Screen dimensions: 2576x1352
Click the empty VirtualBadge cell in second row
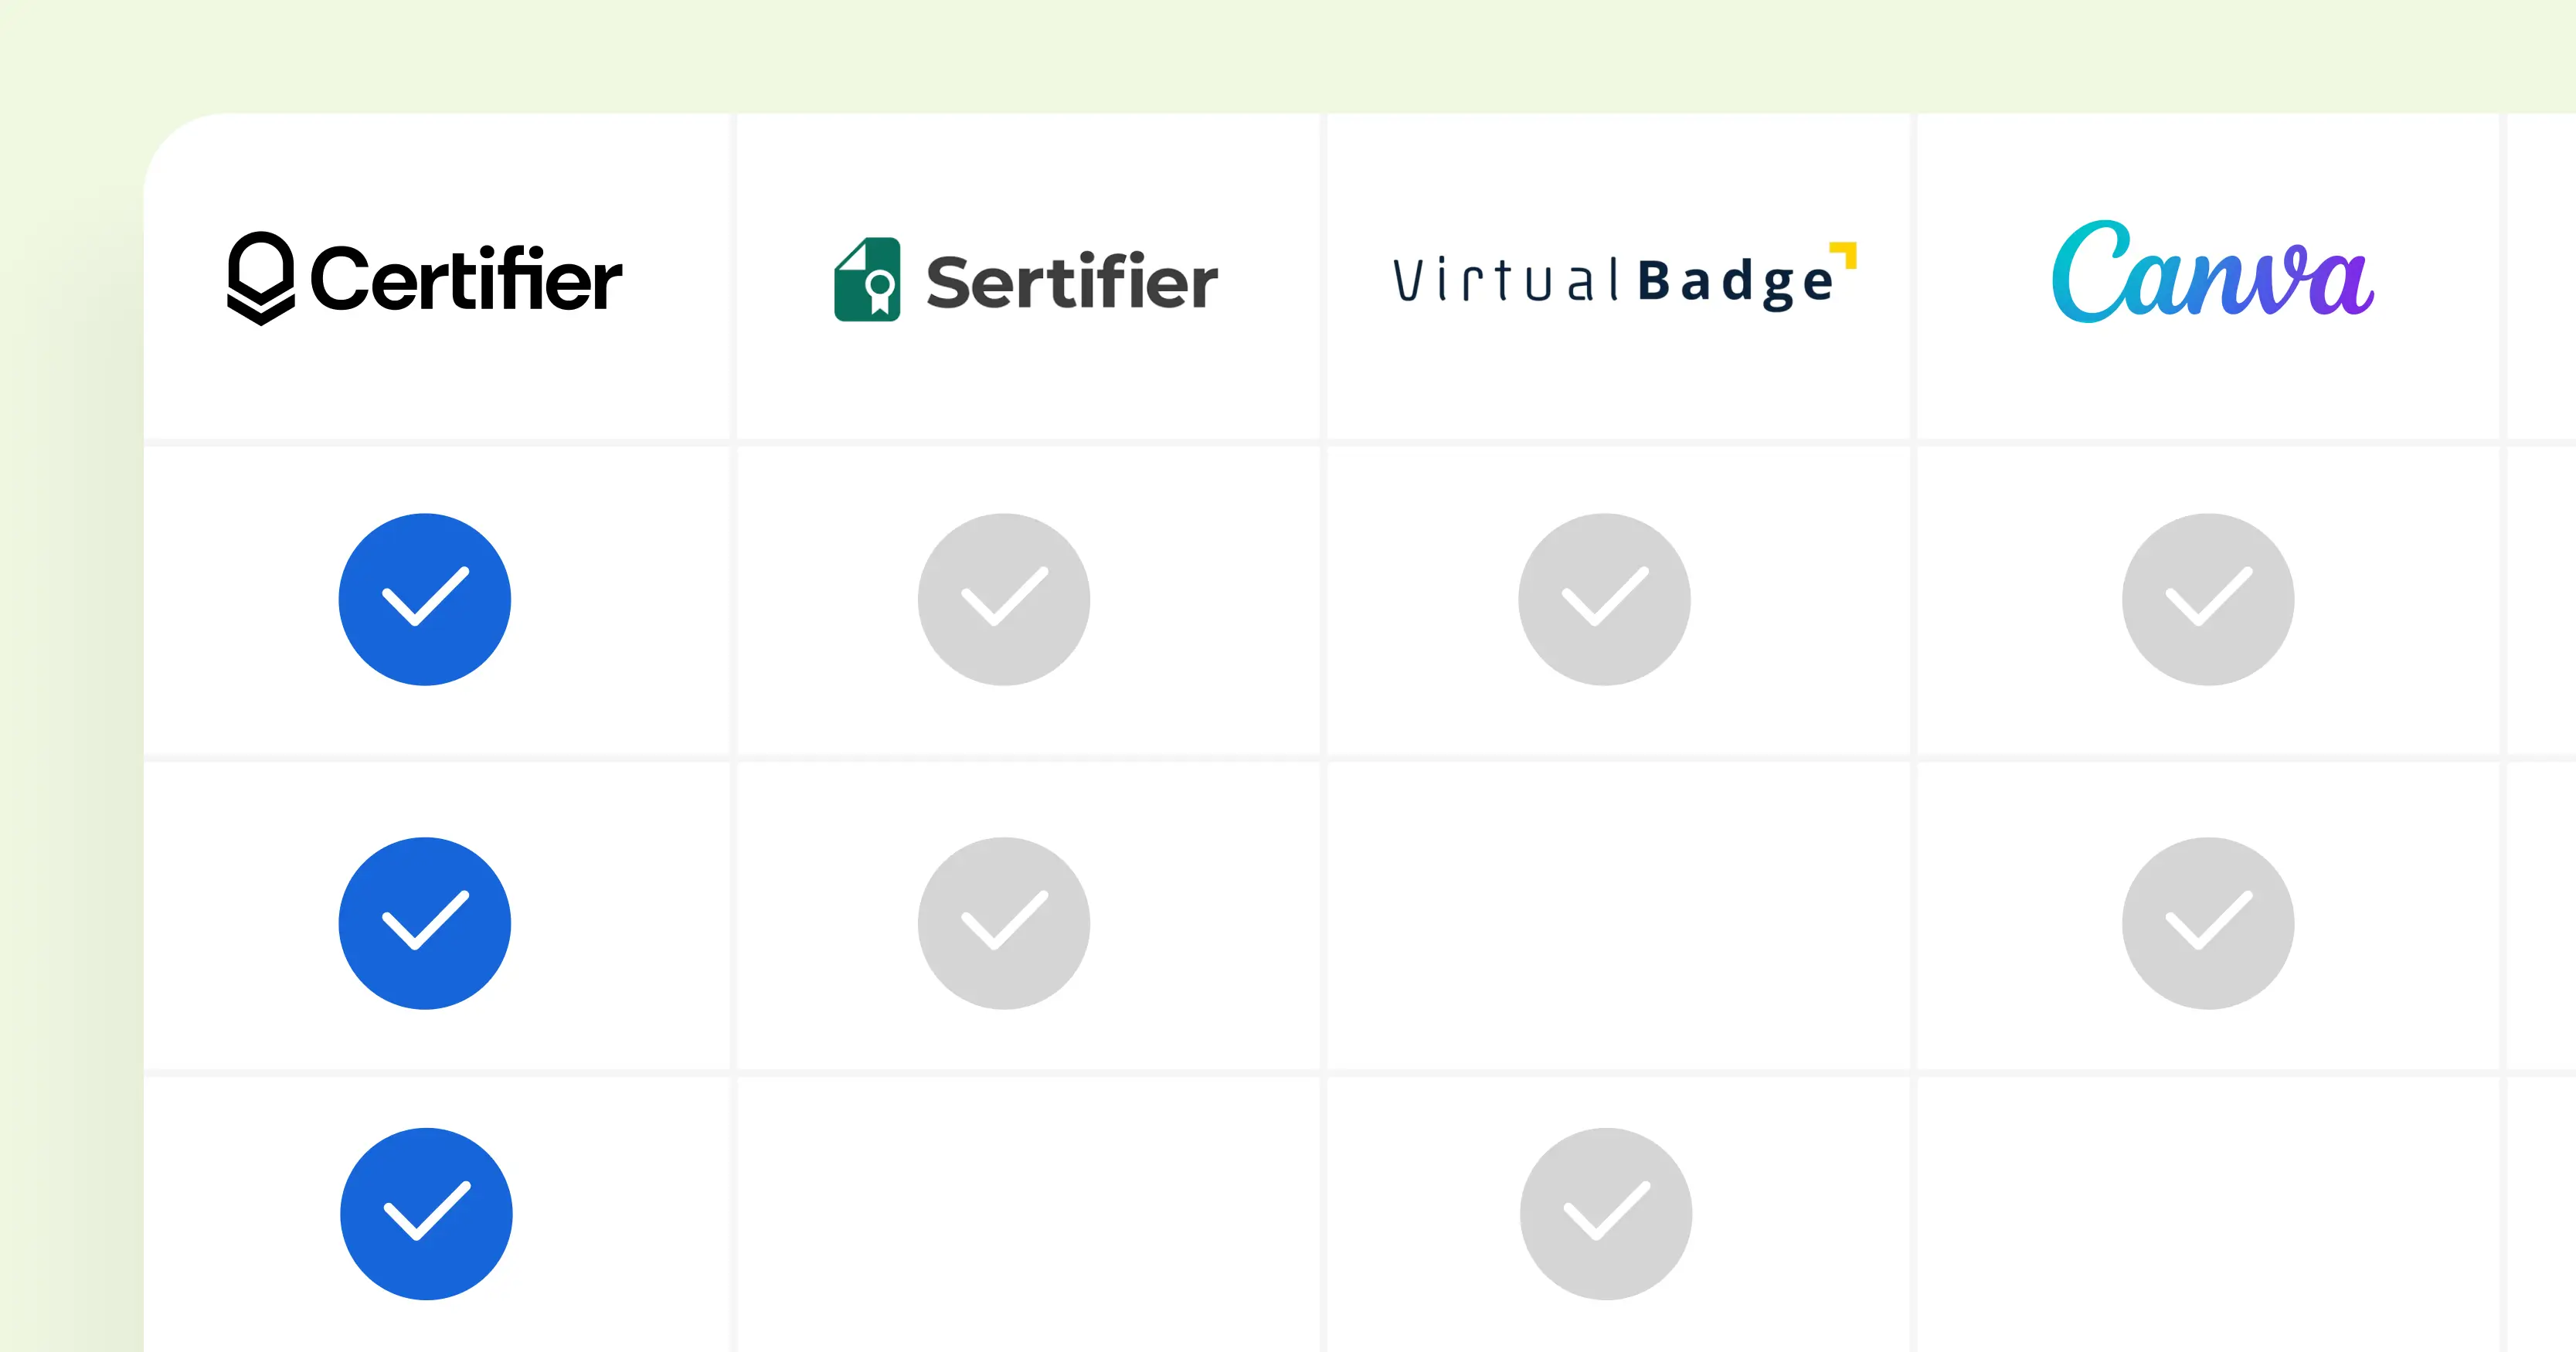pyautogui.click(x=1618, y=916)
